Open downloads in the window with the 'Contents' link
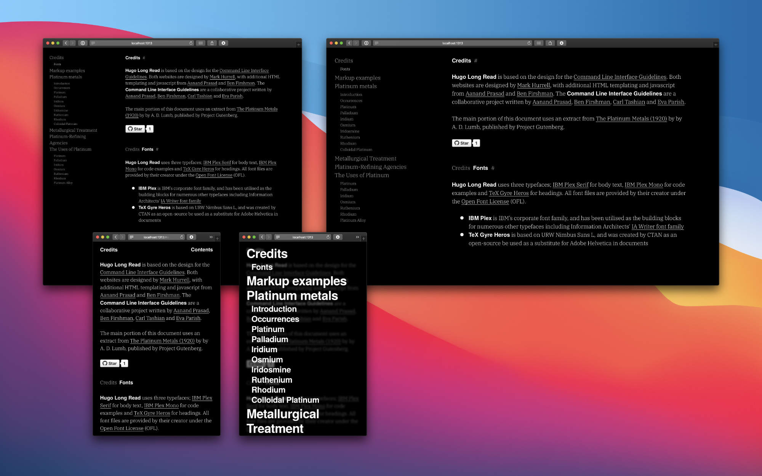762x476 pixels. pyautogui.click(x=192, y=237)
